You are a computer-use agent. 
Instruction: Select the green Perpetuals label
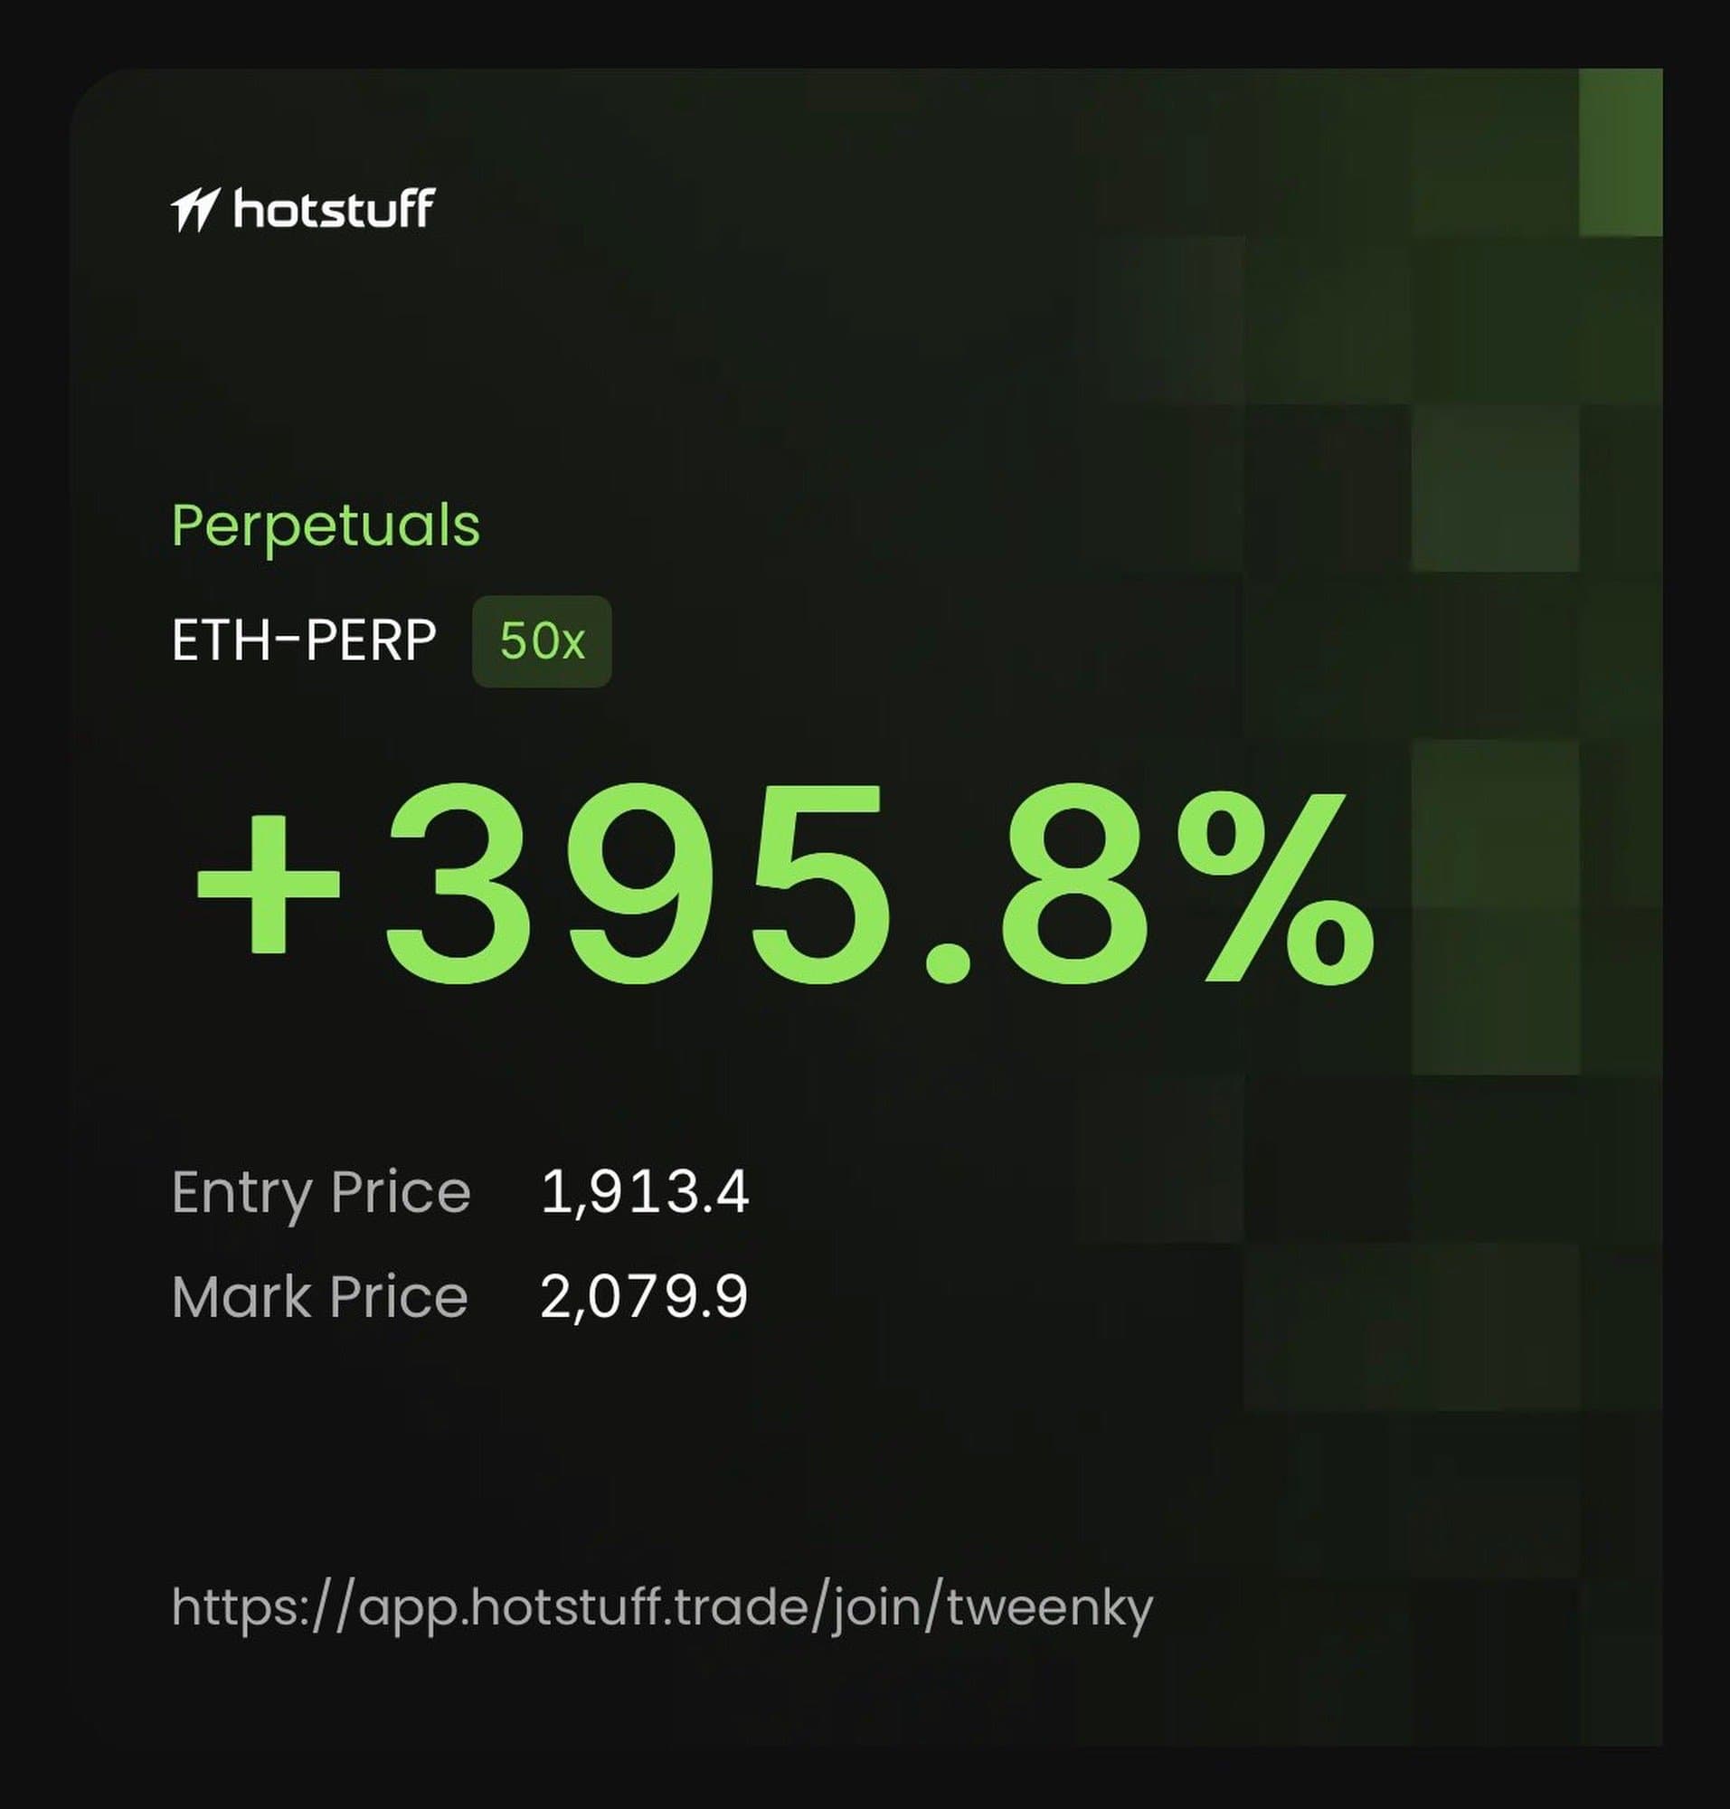pos(326,526)
